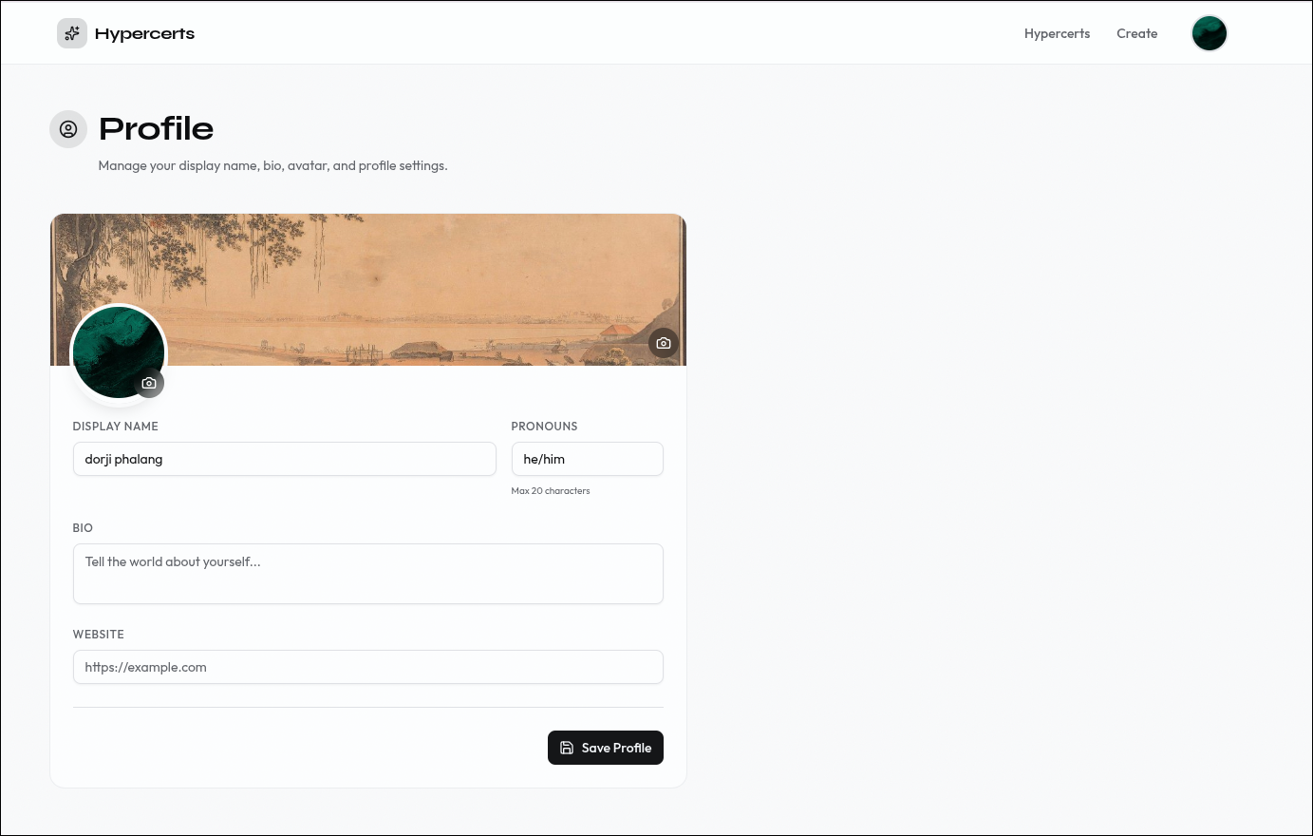This screenshot has height=836, width=1313.
Task: Click into the Bio text area
Action: point(367,574)
